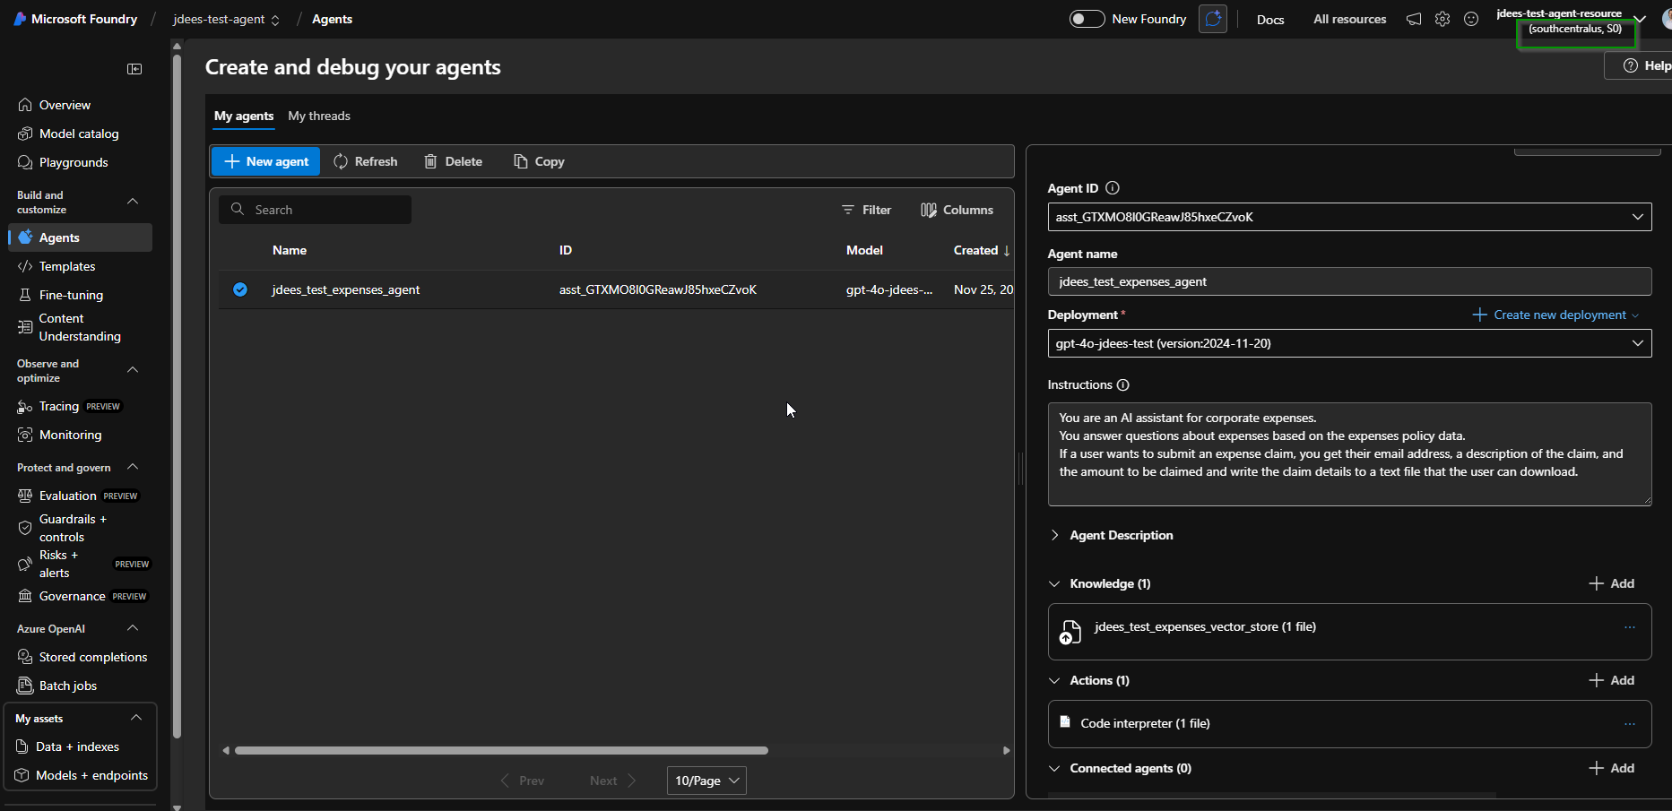Open the jdees-test-agent project switcher
The height and width of the screenshot is (811, 1672).
(226, 19)
